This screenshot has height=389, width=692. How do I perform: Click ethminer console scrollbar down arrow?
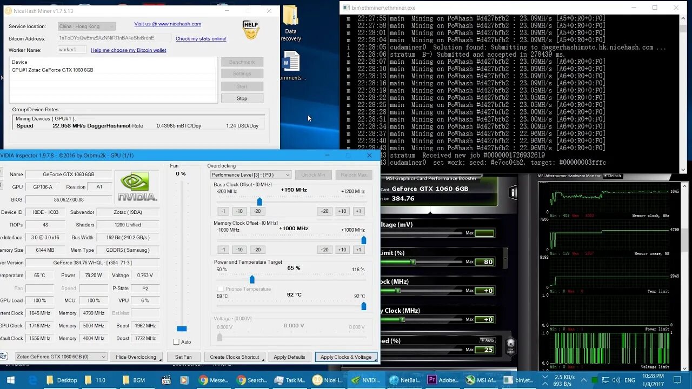(x=683, y=169)
